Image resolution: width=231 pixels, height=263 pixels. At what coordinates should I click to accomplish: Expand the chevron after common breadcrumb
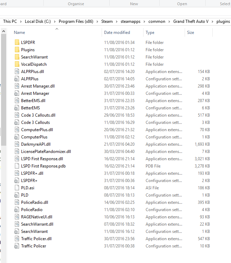point(169,22)
